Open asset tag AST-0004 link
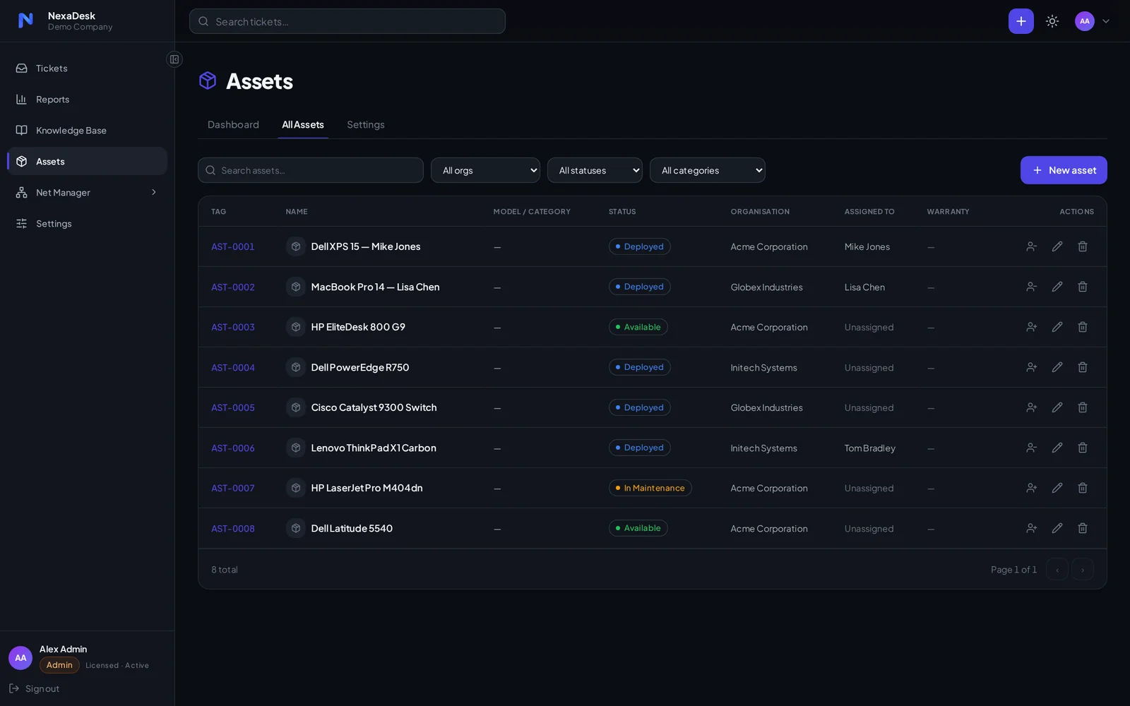Image resolution: width=1130 pixels, height=706 pixels. pos(233,368)
